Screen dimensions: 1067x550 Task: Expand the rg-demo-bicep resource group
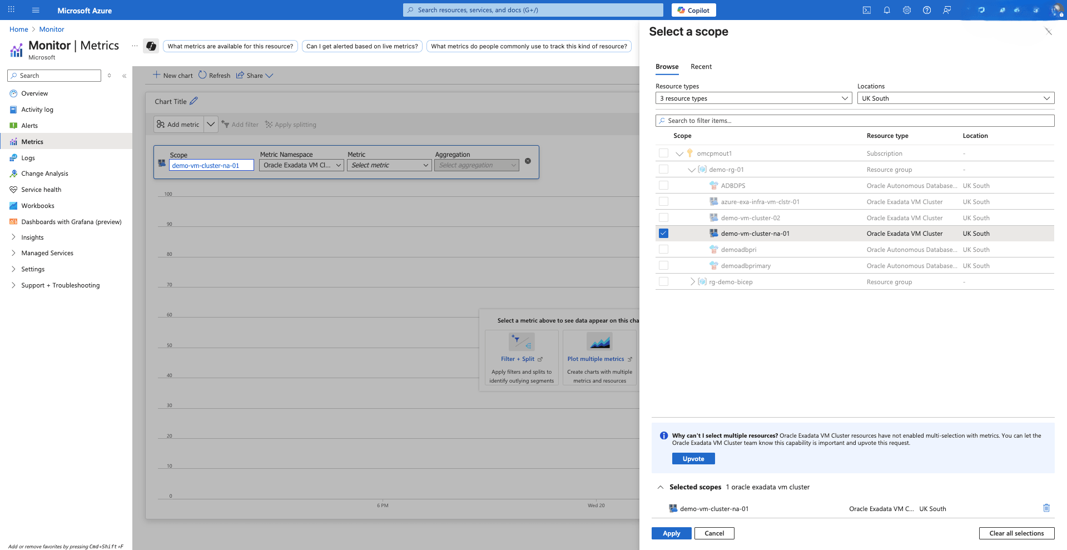coord(692,282)
